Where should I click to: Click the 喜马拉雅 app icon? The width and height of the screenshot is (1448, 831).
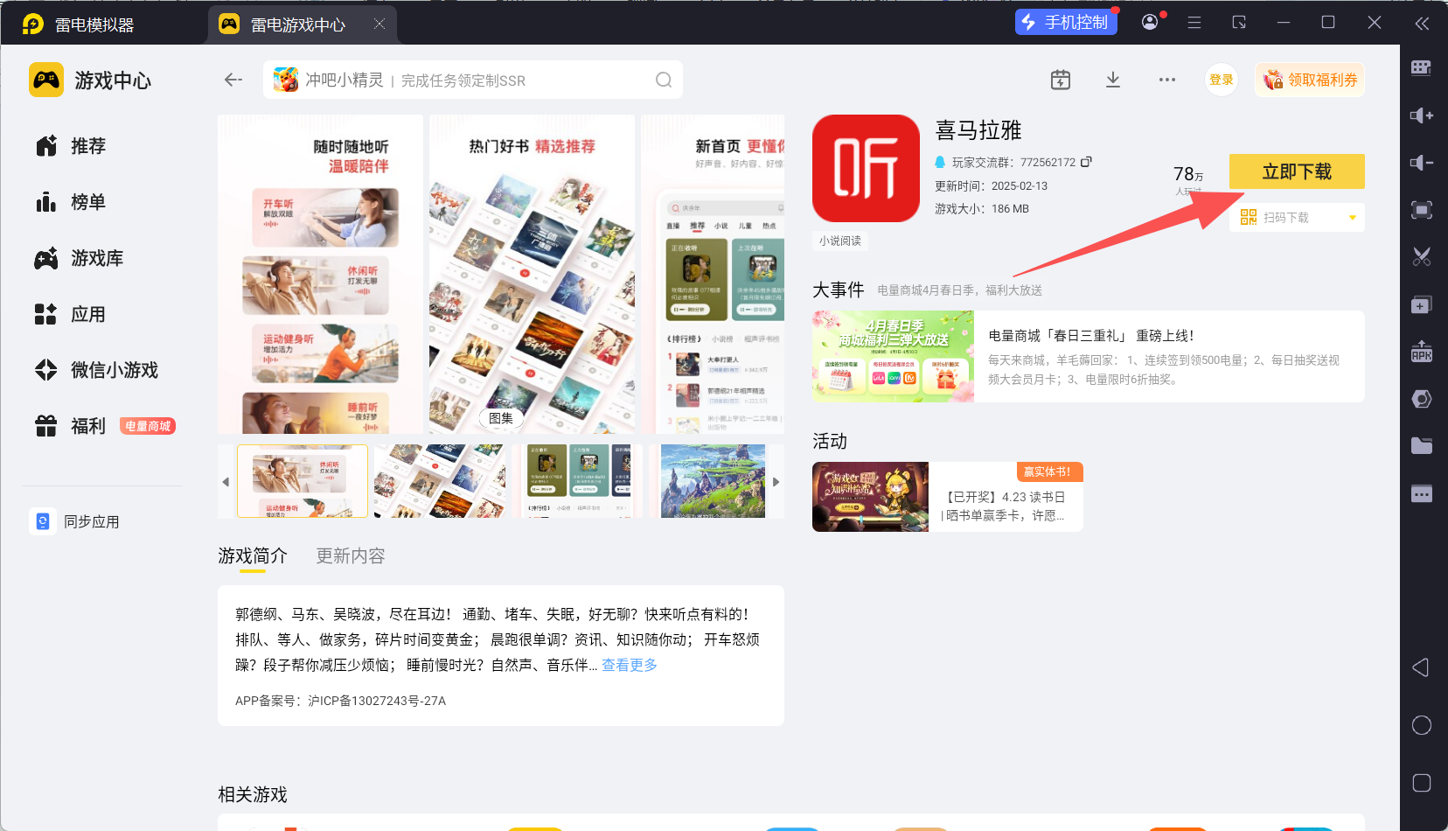point(866,168)
